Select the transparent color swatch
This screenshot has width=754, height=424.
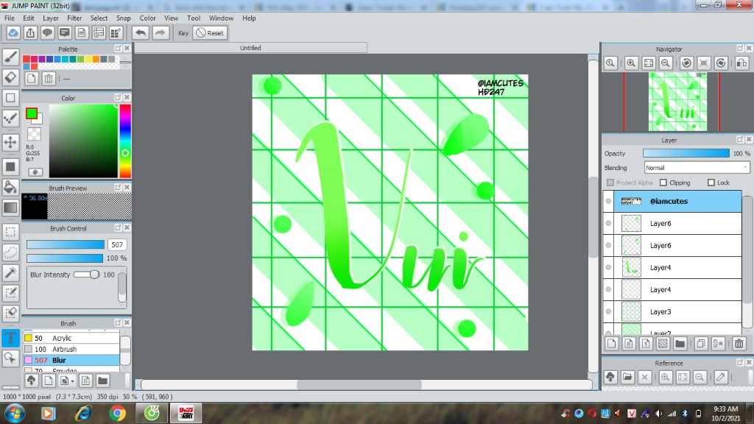click(34, 134)
